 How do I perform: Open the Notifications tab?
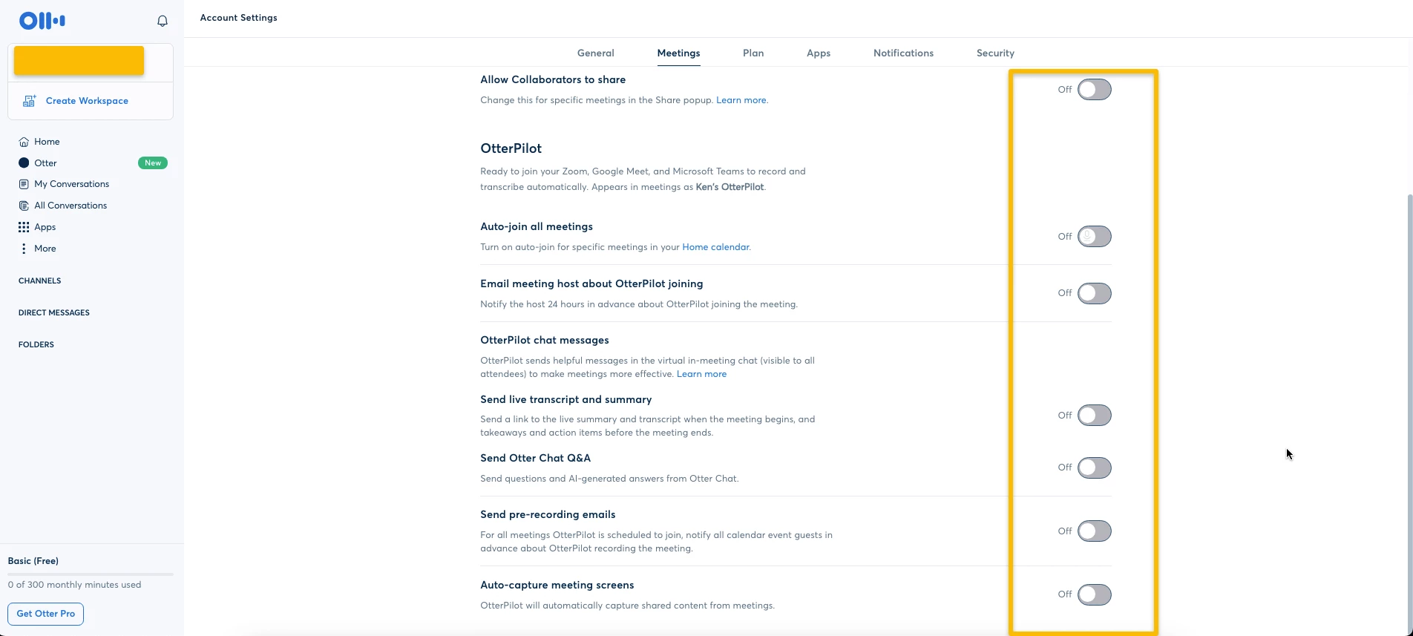click(x=903, y=53)
